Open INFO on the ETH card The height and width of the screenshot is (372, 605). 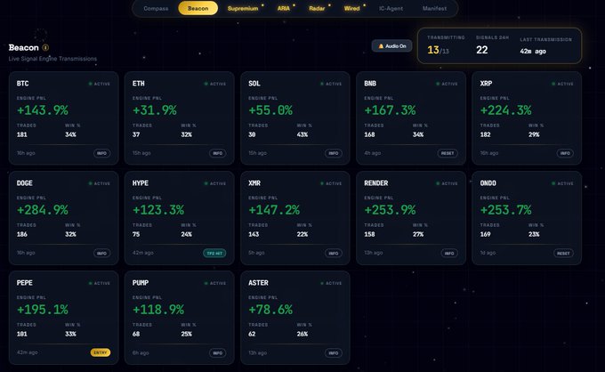218,153
